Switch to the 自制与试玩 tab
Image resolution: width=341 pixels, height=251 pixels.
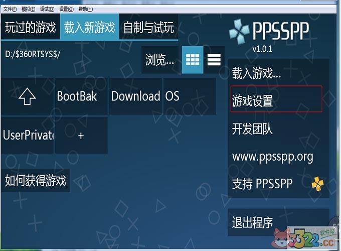click(x=149, y=27)
